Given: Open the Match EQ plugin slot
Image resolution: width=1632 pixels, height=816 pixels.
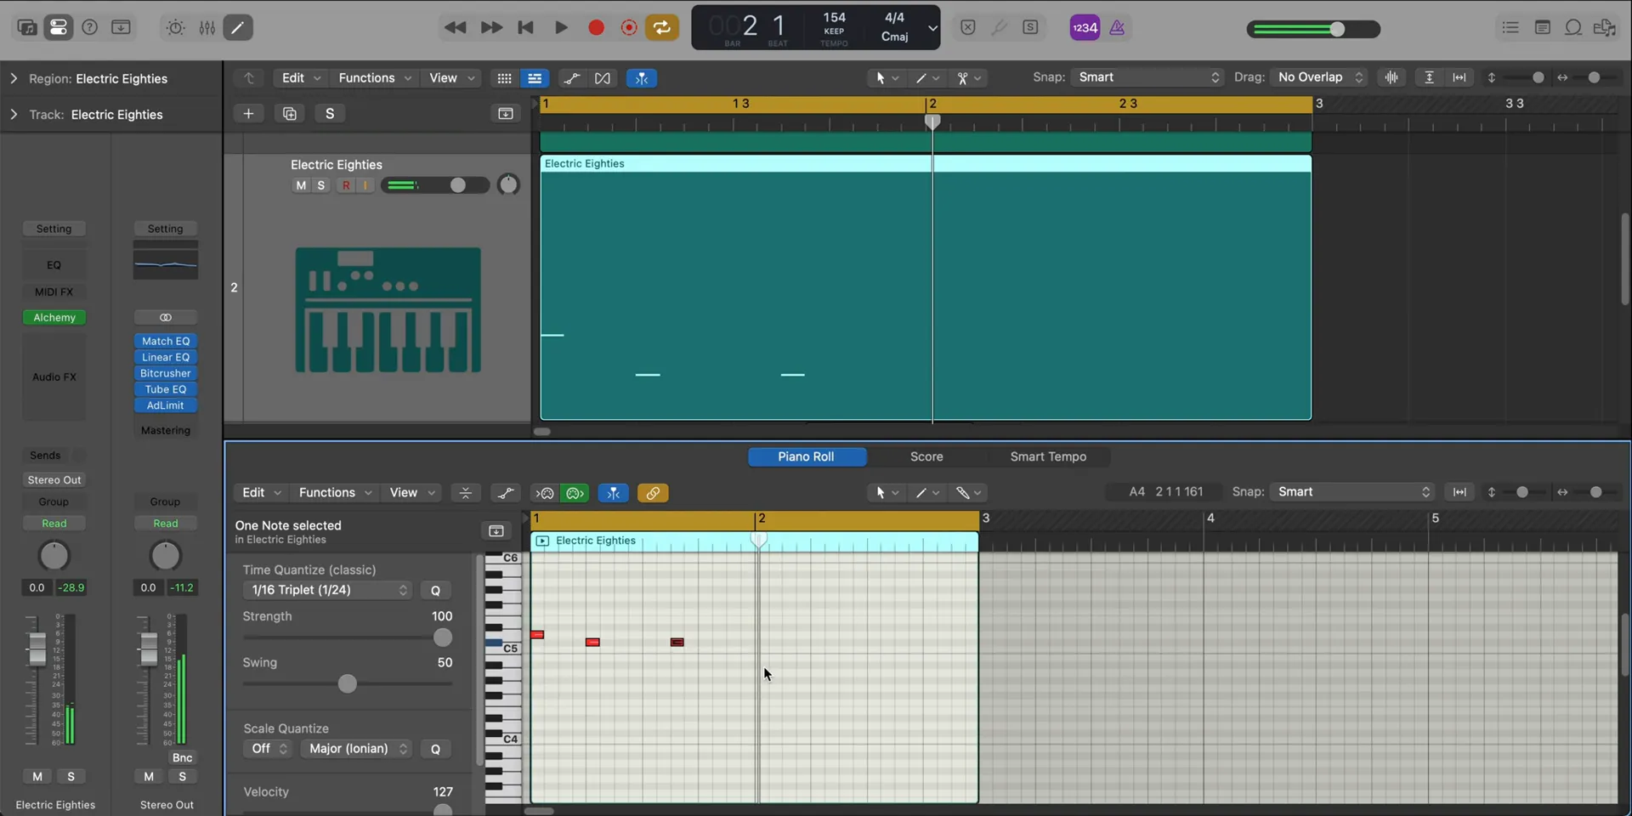Looking at the screenshot, I should point(166,341).
